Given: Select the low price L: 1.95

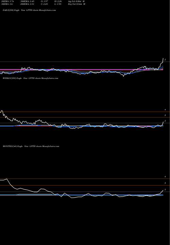Looking at the screenshot, I should coord(58,4).
